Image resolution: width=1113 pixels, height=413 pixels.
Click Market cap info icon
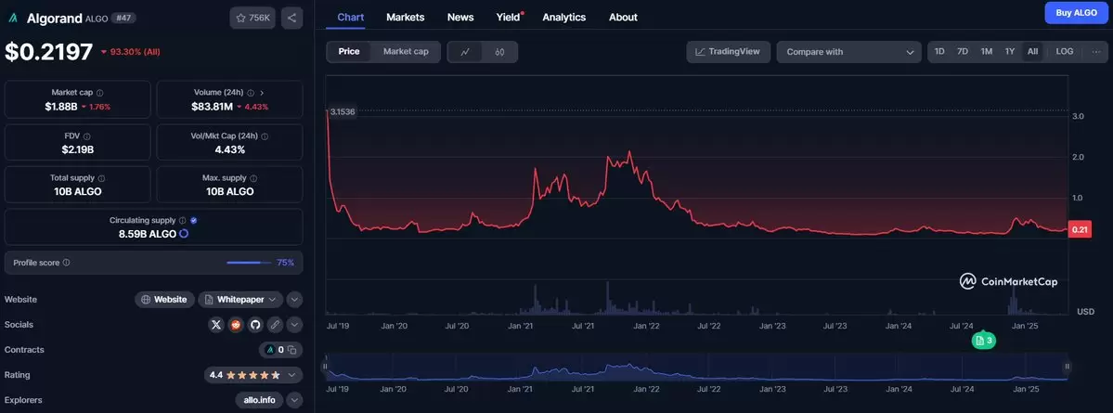coord(99,93)
